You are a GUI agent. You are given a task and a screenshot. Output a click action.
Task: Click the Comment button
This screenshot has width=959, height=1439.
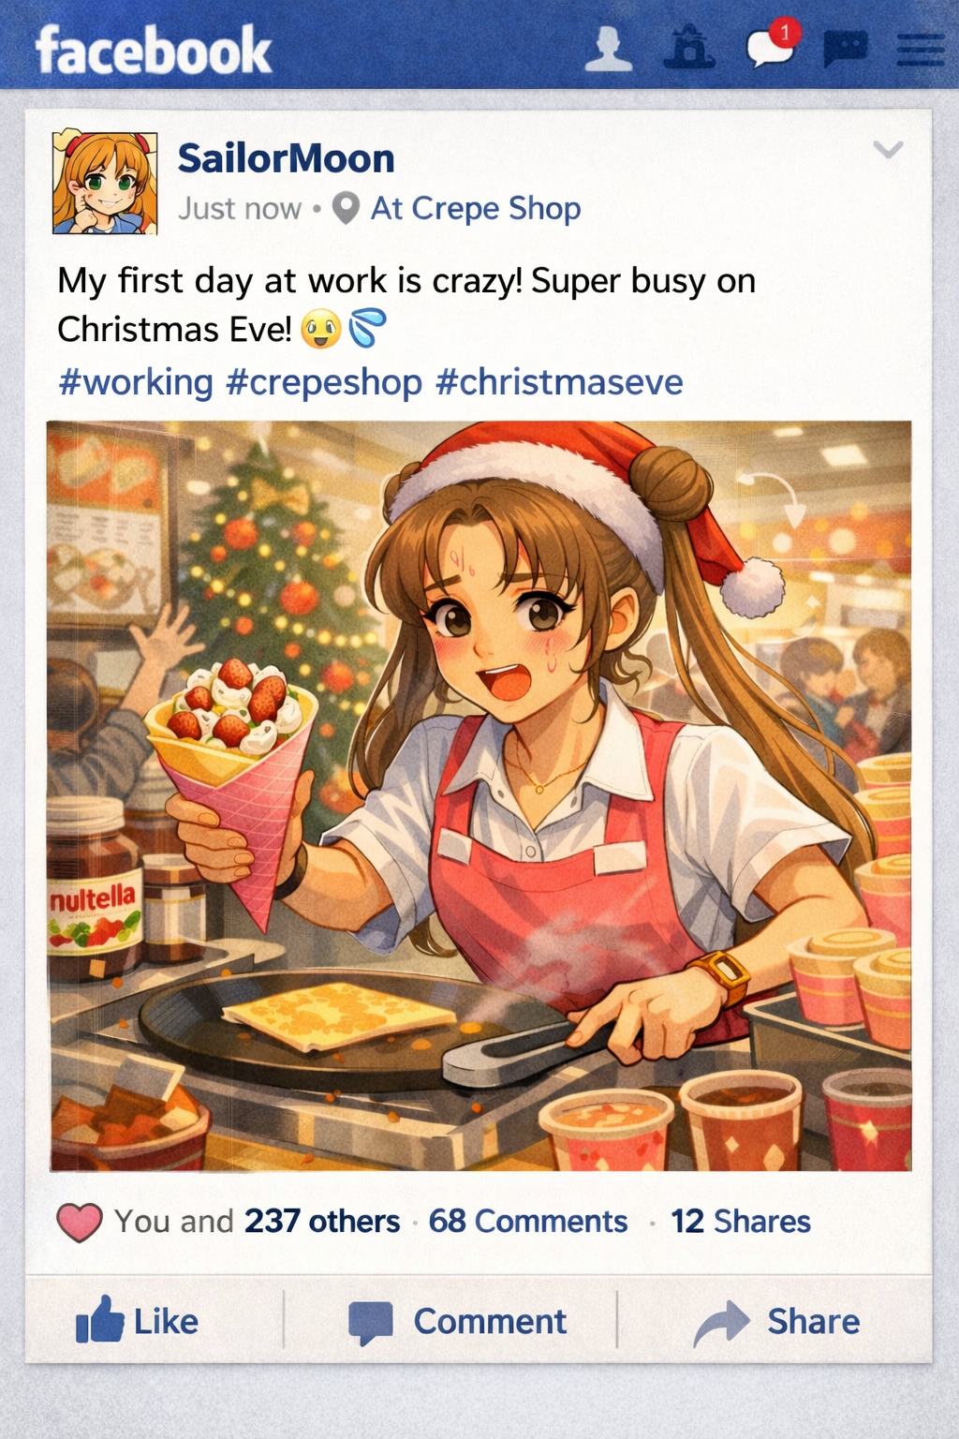click(457, 1322)
